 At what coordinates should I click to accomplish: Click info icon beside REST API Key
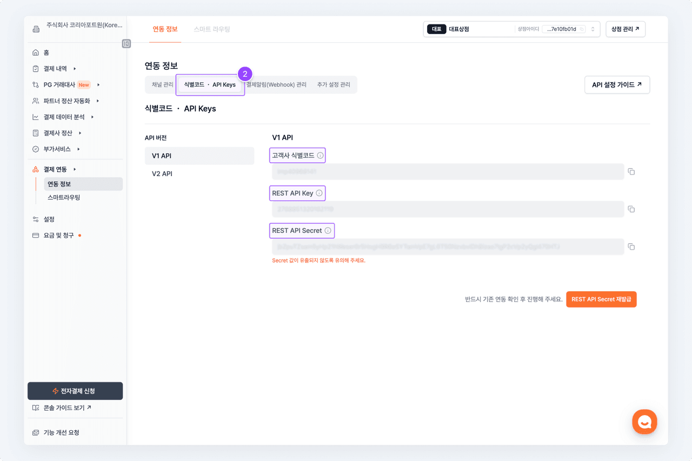point(319,193)
